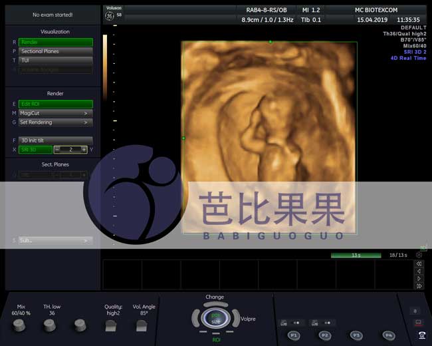Click the P1 programmable key
432x346 pixels.
[x=294, y=335]
